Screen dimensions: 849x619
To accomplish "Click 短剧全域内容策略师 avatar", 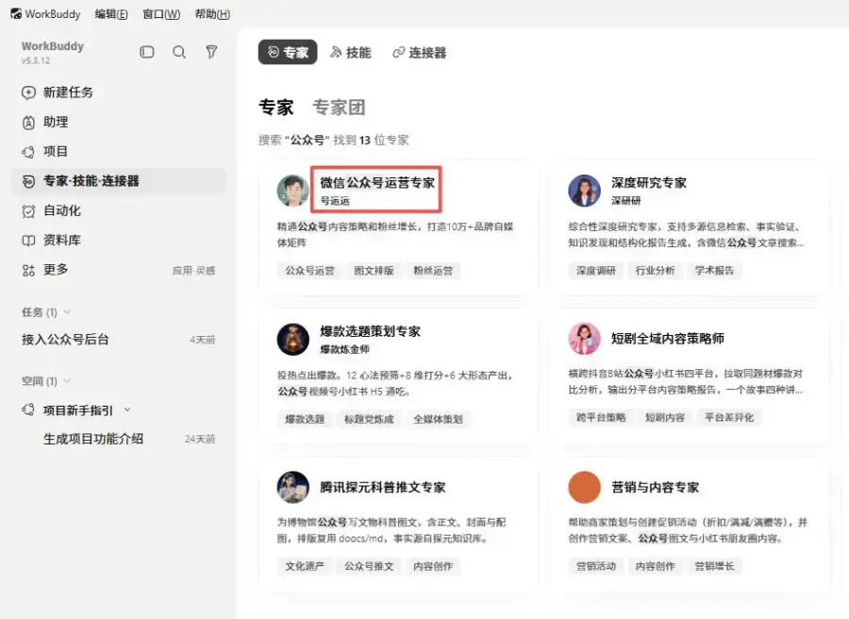I will click(x=584, y=339).
